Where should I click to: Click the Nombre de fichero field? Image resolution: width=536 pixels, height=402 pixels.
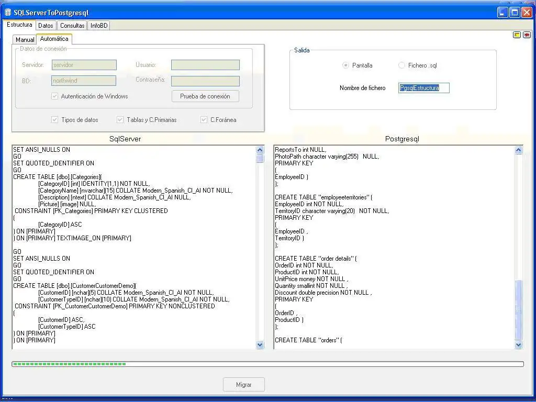[x=424, y=88]
